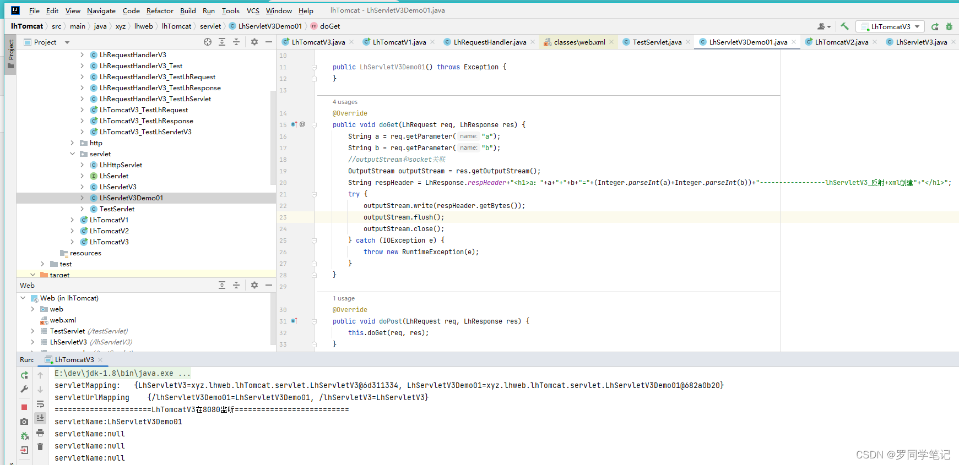Viewport: 959px width, 465px height.
Task: Click the Exit icon in Run panel
Action: point(24,450)
